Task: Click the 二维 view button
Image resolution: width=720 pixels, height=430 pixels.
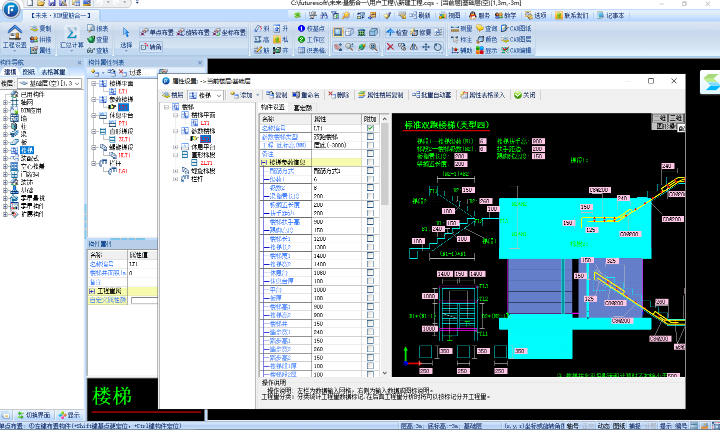Action: coord(660,118)
